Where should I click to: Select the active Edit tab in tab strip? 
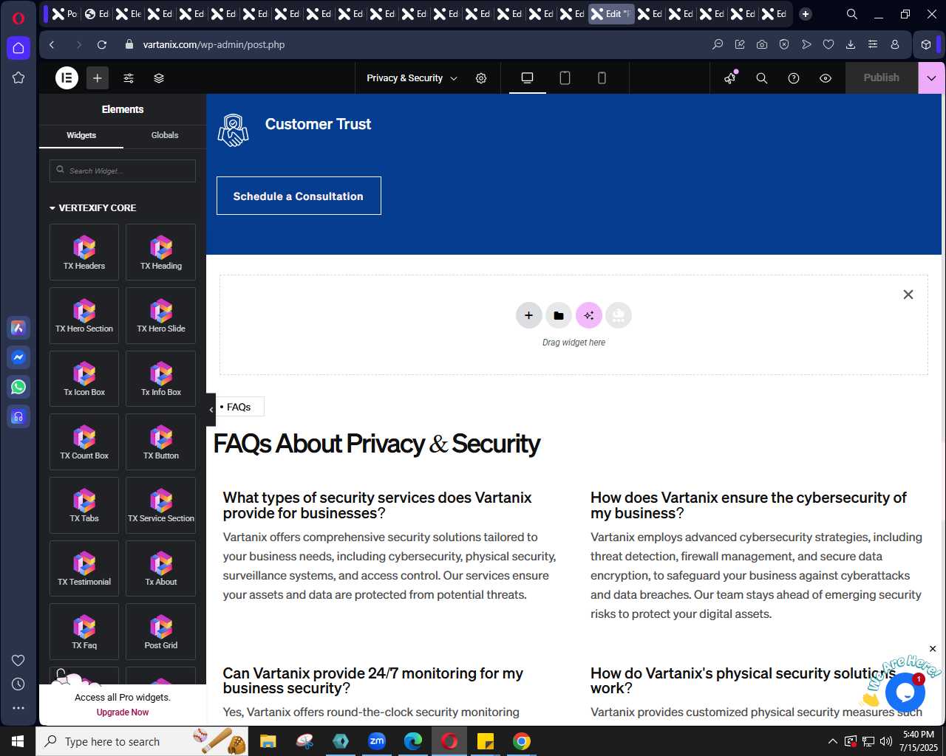click(611, 14)
